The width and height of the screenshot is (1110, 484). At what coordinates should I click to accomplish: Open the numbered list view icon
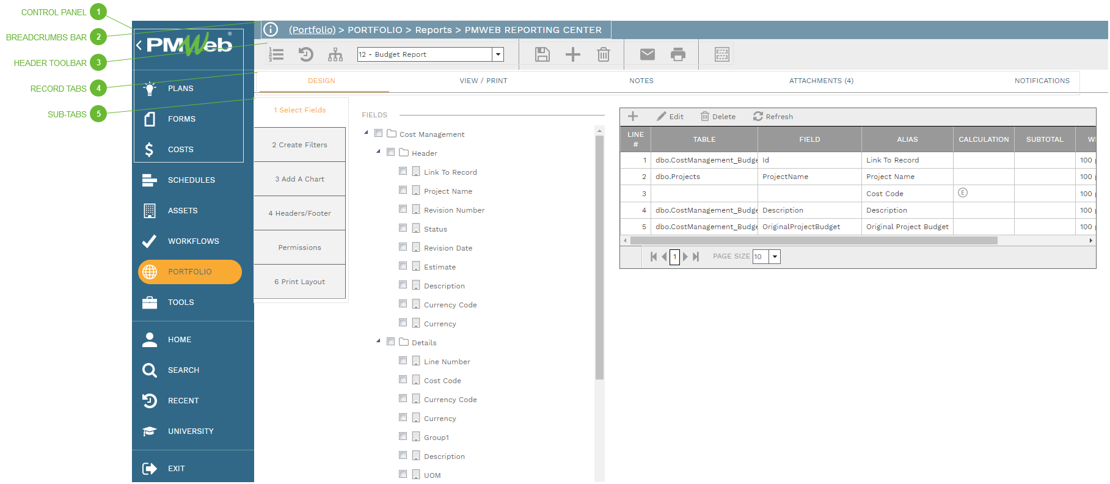click(x=276, y=54)
